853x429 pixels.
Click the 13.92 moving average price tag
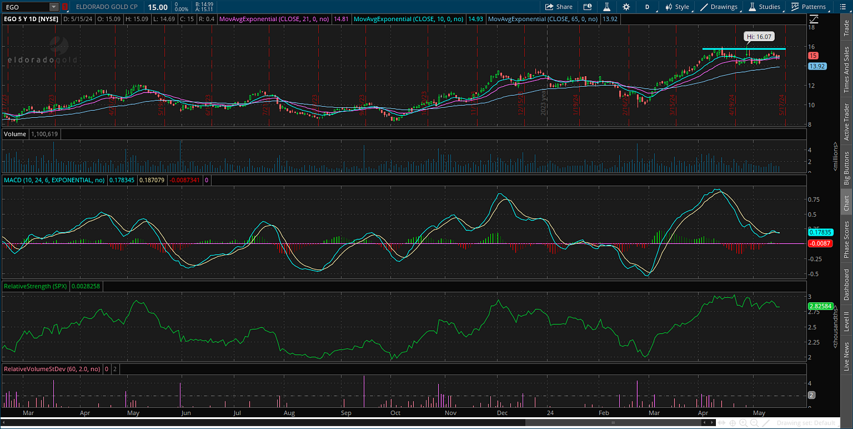[x=817, y=66]
